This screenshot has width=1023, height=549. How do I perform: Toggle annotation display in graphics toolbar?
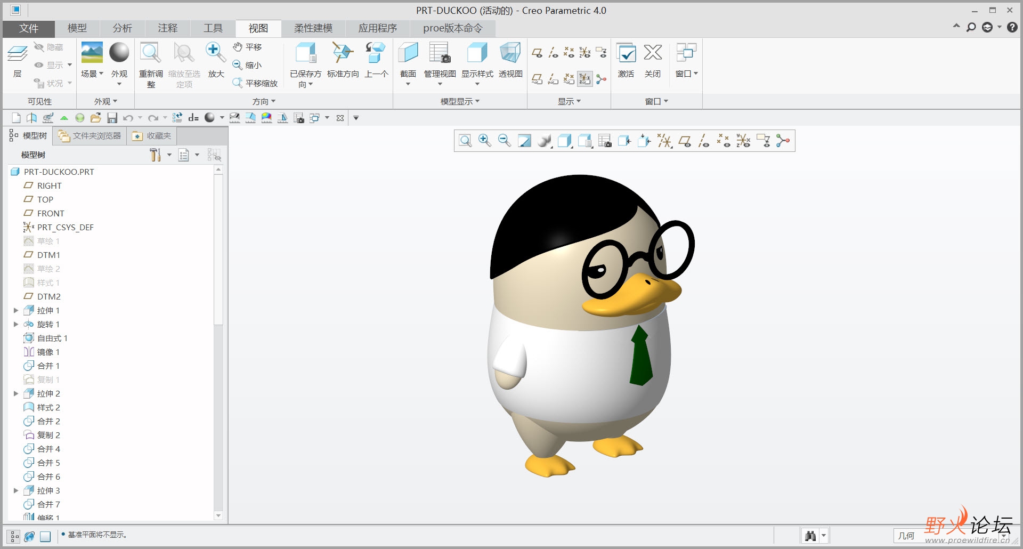764,141
